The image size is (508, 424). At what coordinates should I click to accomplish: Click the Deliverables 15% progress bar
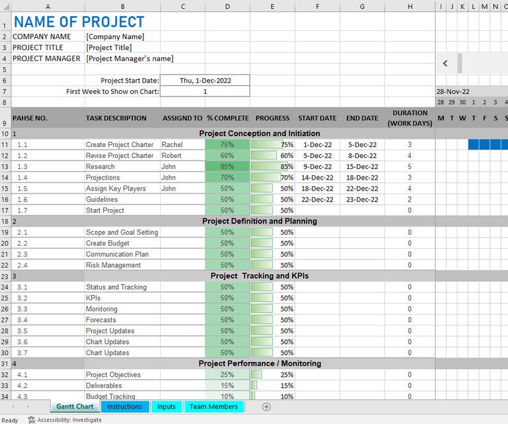click(253, 386)
